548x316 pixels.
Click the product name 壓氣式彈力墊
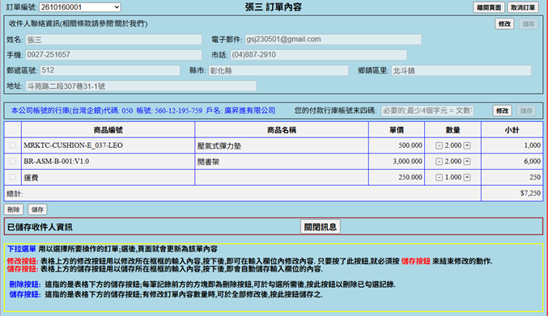click(219, 146)
